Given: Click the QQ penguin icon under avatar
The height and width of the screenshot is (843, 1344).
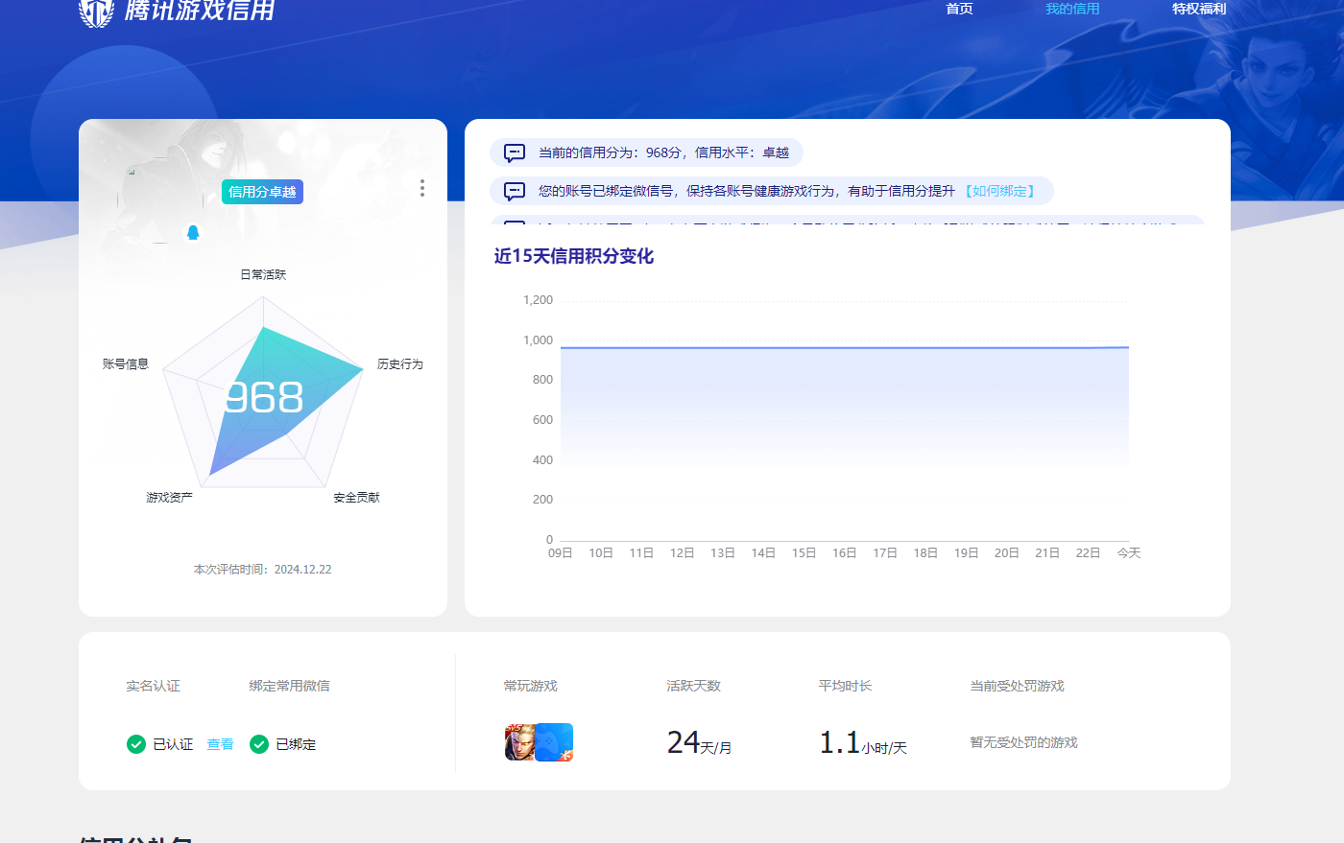Looking at the screenshot, I should point(193,232).
